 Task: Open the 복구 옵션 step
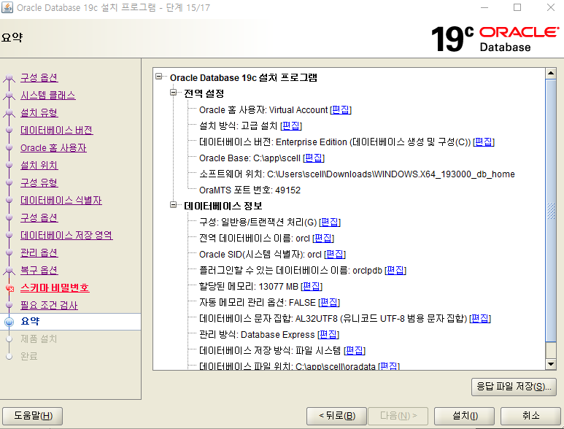pos(39,270)
